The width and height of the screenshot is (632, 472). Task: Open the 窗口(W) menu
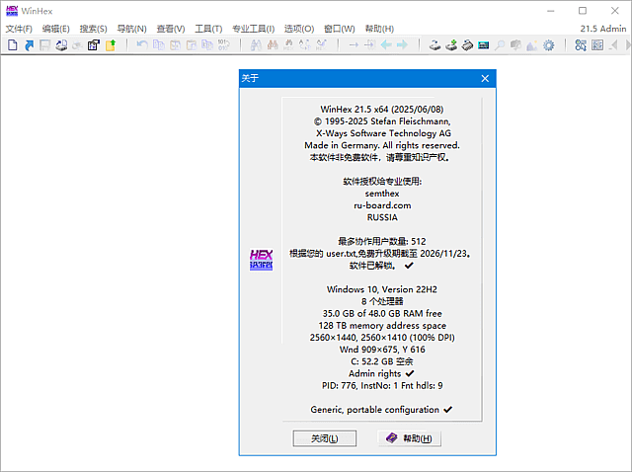pyautogui.click(x=339, y=29)
